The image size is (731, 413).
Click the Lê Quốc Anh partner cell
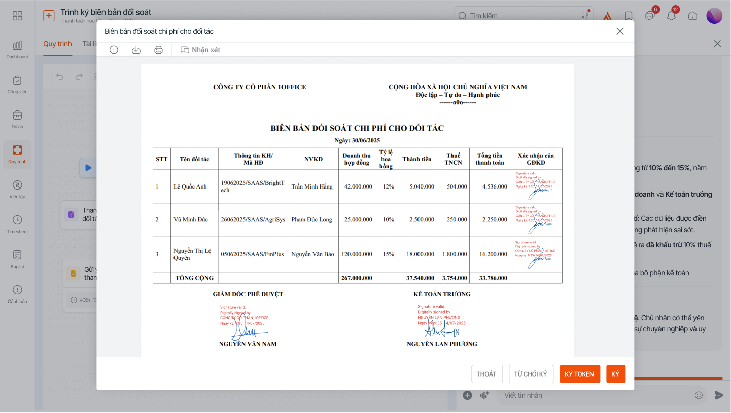pyautogui.click(x=194, y=186)
